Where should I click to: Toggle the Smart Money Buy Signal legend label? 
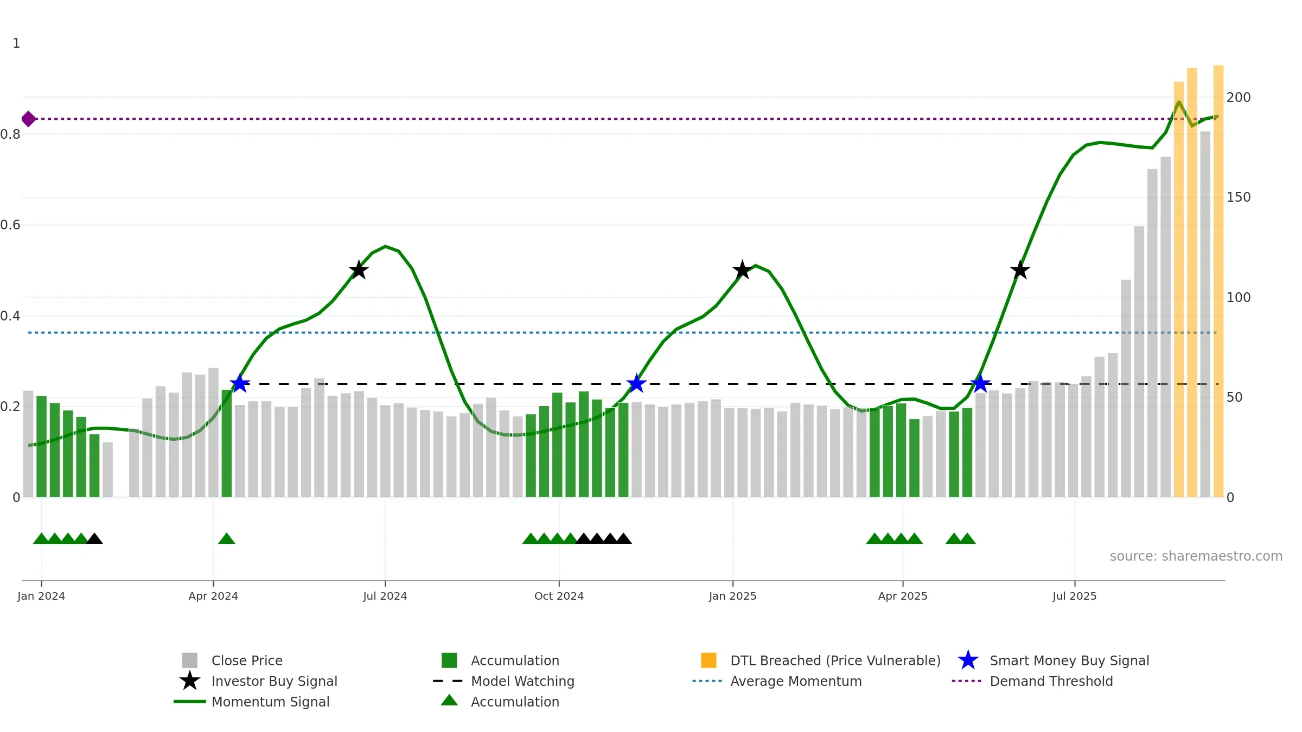1069,660
